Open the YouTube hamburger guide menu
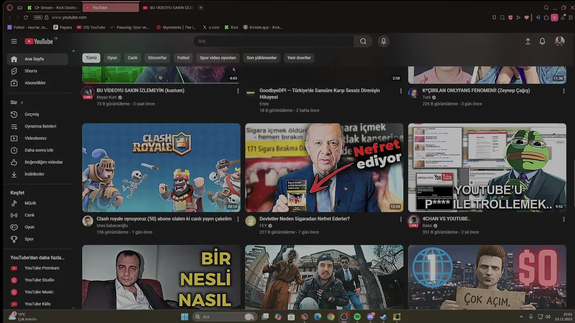The width and height of the screenshot is (575, 323). click(x=14, y=41)
